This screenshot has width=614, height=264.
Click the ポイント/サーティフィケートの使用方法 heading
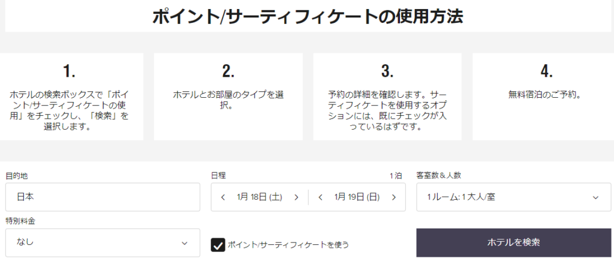click(x=307, y=16)
